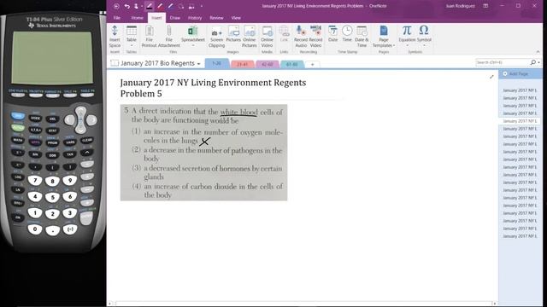Image resolution: width=547 pixels, height=307 pixels.
Task: Open the File menu
Action: click(117, 18)
